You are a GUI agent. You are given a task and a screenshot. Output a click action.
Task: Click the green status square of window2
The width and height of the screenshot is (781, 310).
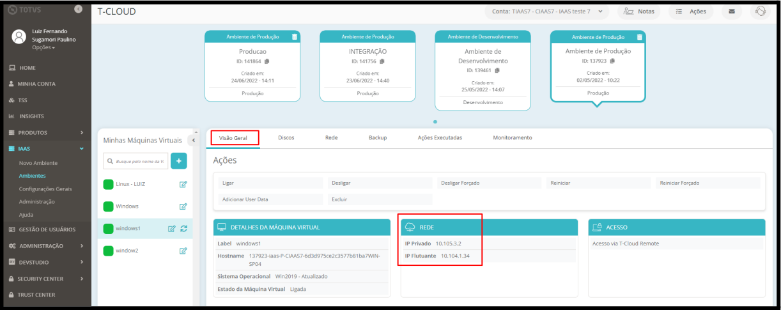109,251
